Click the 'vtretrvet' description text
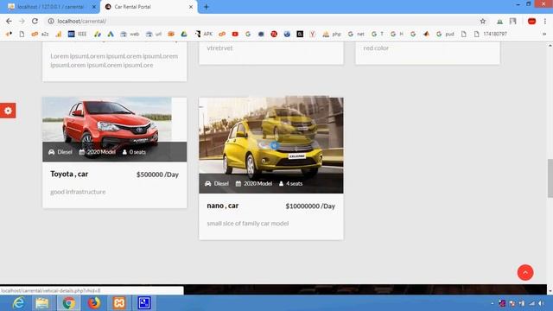The height and width of the screenshot is (311, 553). pos(219,48)
